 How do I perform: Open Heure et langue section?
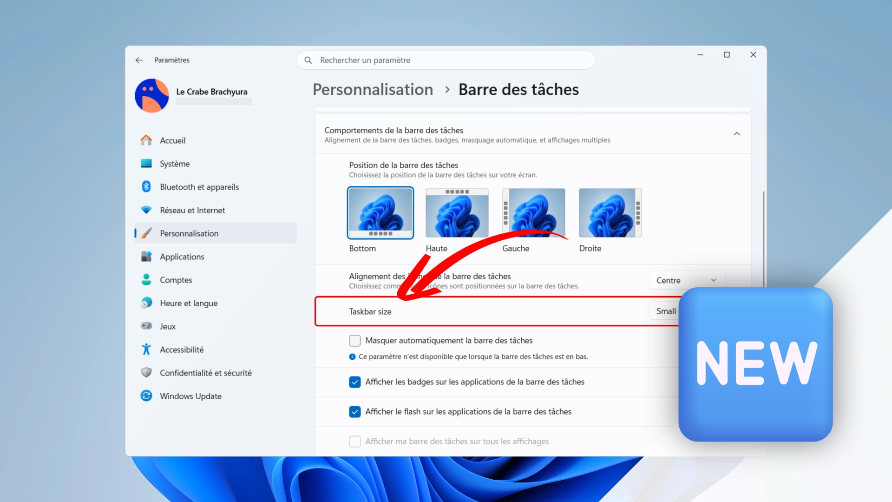[216, 303]
